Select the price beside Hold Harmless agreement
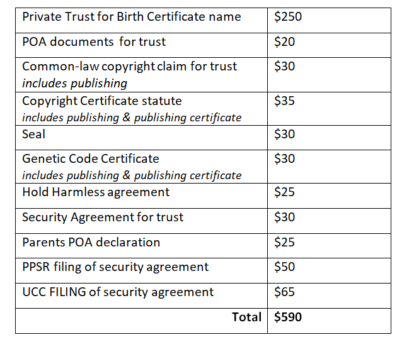This screenshot has width=397, height=342. click(x=285, y=192)
